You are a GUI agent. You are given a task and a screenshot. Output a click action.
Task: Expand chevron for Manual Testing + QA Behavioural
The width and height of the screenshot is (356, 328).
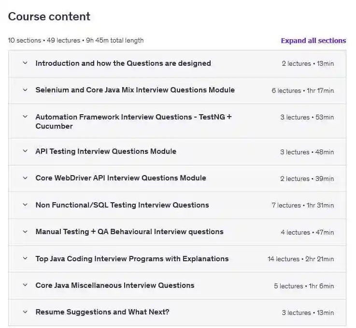pyautogui.click(x=25, y=232)
